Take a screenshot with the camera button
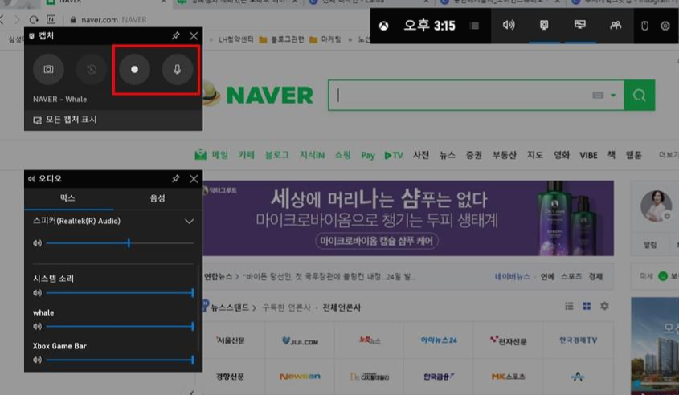679x395 pixels. 48,69
